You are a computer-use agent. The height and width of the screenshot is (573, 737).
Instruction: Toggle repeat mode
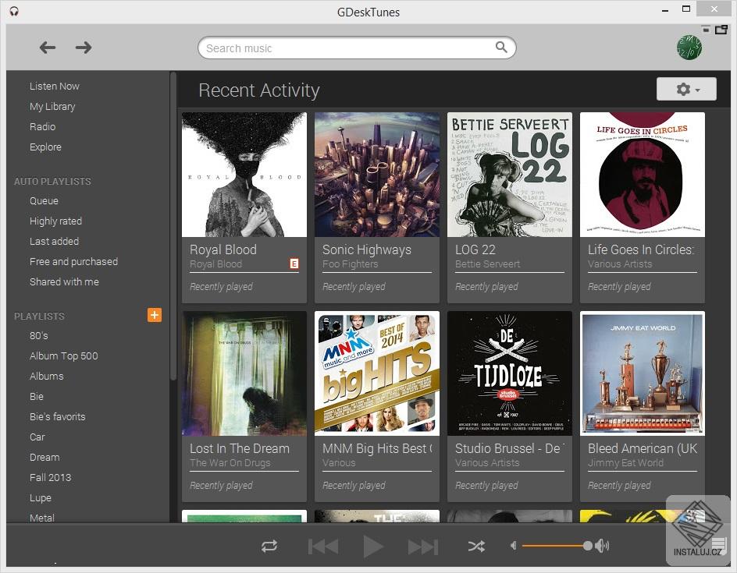[x=269, y=546]
